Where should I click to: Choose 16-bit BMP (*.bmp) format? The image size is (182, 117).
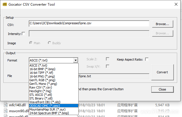pos(54,69)
